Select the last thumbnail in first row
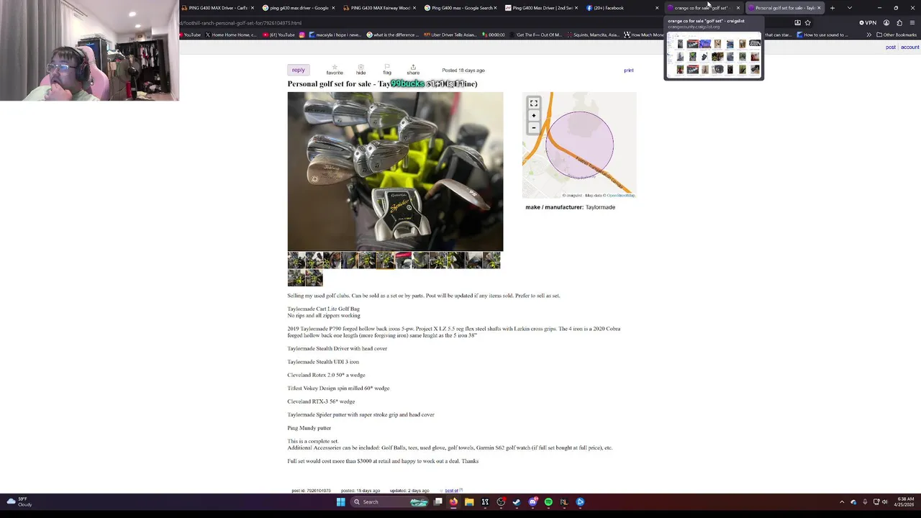Screen dimensions: 921x518 tap(491, 260)
